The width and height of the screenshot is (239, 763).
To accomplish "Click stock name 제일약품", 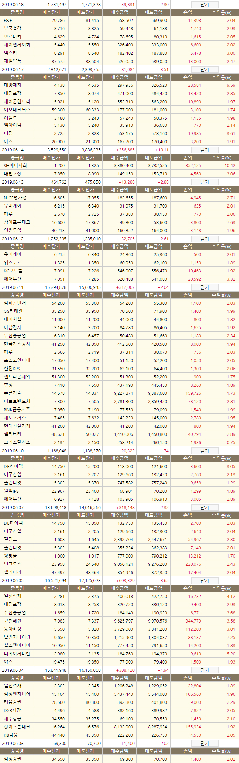I will 13,62.
